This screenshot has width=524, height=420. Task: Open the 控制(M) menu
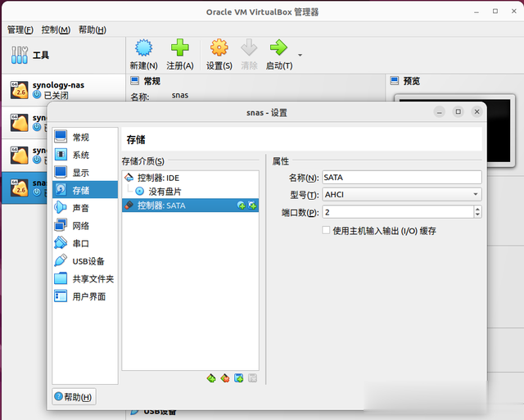tap(56, 29)
